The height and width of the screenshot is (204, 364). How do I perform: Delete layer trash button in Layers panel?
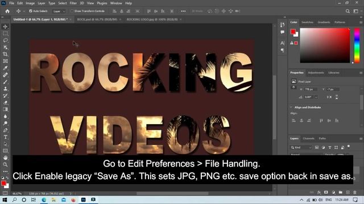[x=355, y=192]
